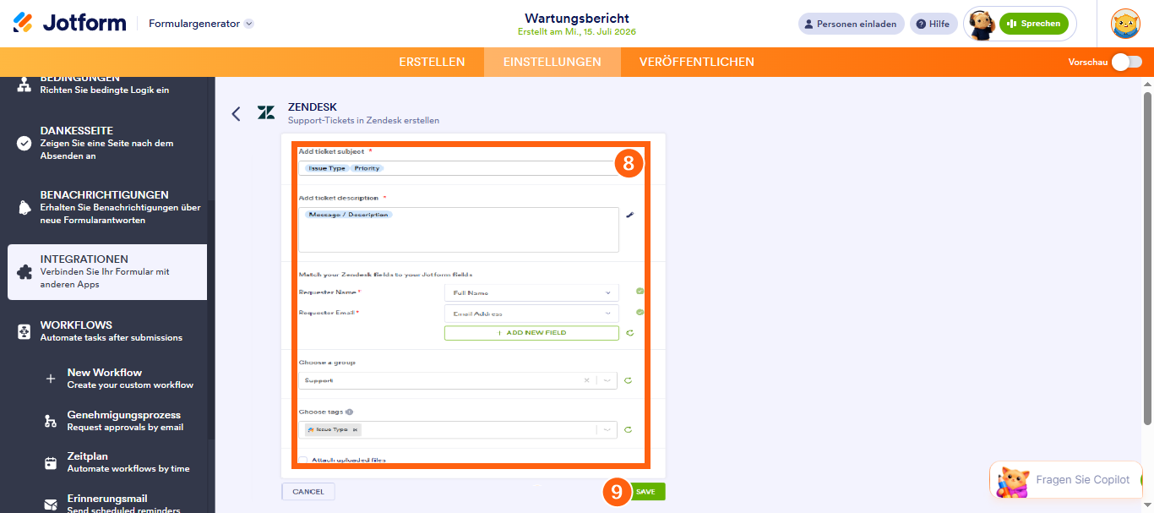Click the Message / Description chip

coord(349,215)
